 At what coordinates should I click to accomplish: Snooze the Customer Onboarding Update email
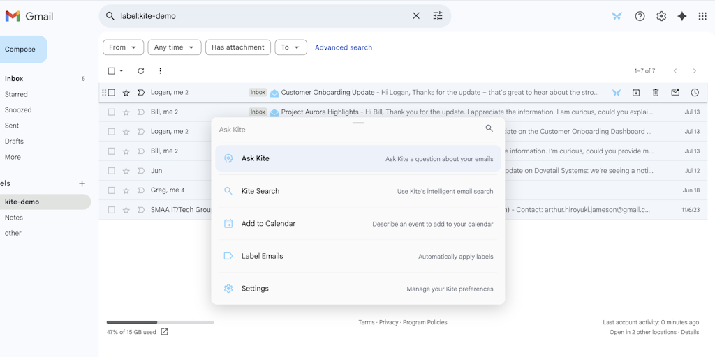coord(695,93)
